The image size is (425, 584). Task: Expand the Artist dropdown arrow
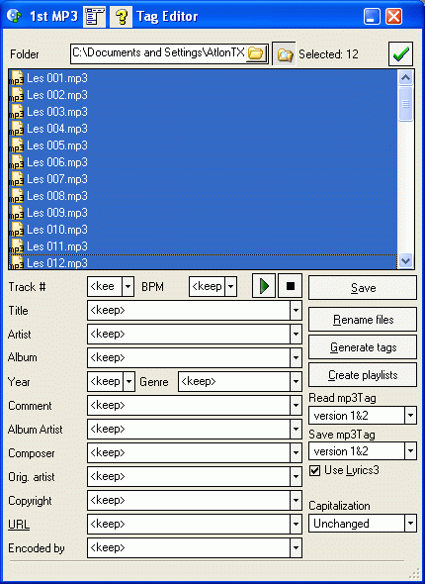click(296, 335)
